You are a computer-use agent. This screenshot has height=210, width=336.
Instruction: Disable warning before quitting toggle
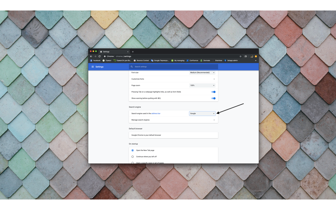[x=213, y=98]
